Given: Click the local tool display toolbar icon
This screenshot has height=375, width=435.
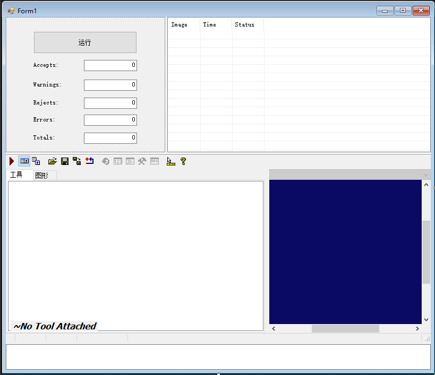Looking at the screenshot, I should [x=36, y=161].
